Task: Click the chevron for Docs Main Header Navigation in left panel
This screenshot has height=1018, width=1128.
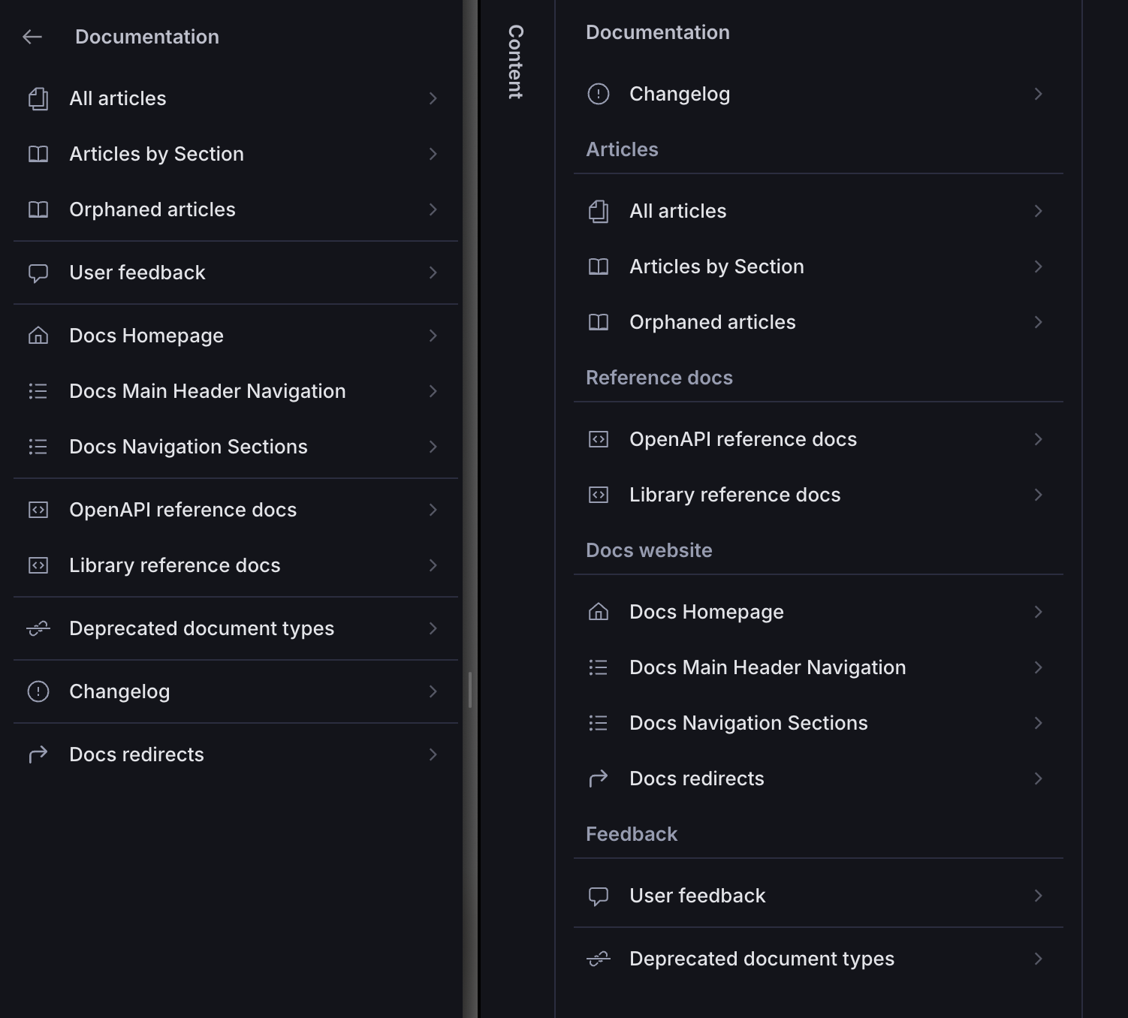Action: coord(433,391)
